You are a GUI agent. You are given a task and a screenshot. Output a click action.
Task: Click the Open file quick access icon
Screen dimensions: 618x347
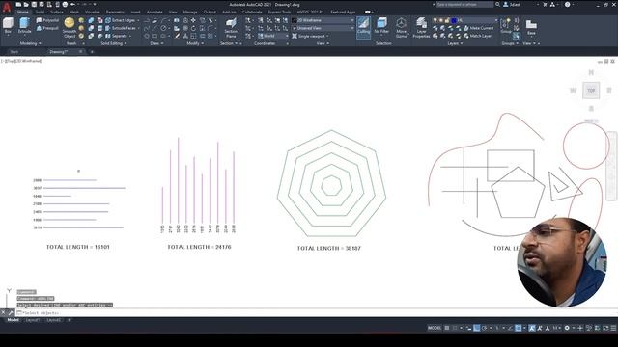pyautogui.click(x=26, y=4)
